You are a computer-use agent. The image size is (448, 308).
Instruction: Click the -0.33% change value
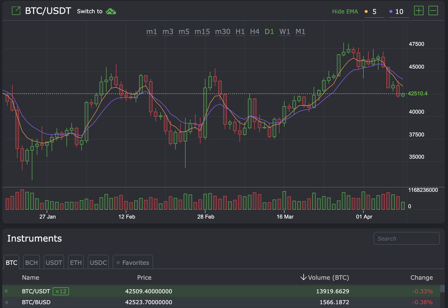tap(422, 291)
